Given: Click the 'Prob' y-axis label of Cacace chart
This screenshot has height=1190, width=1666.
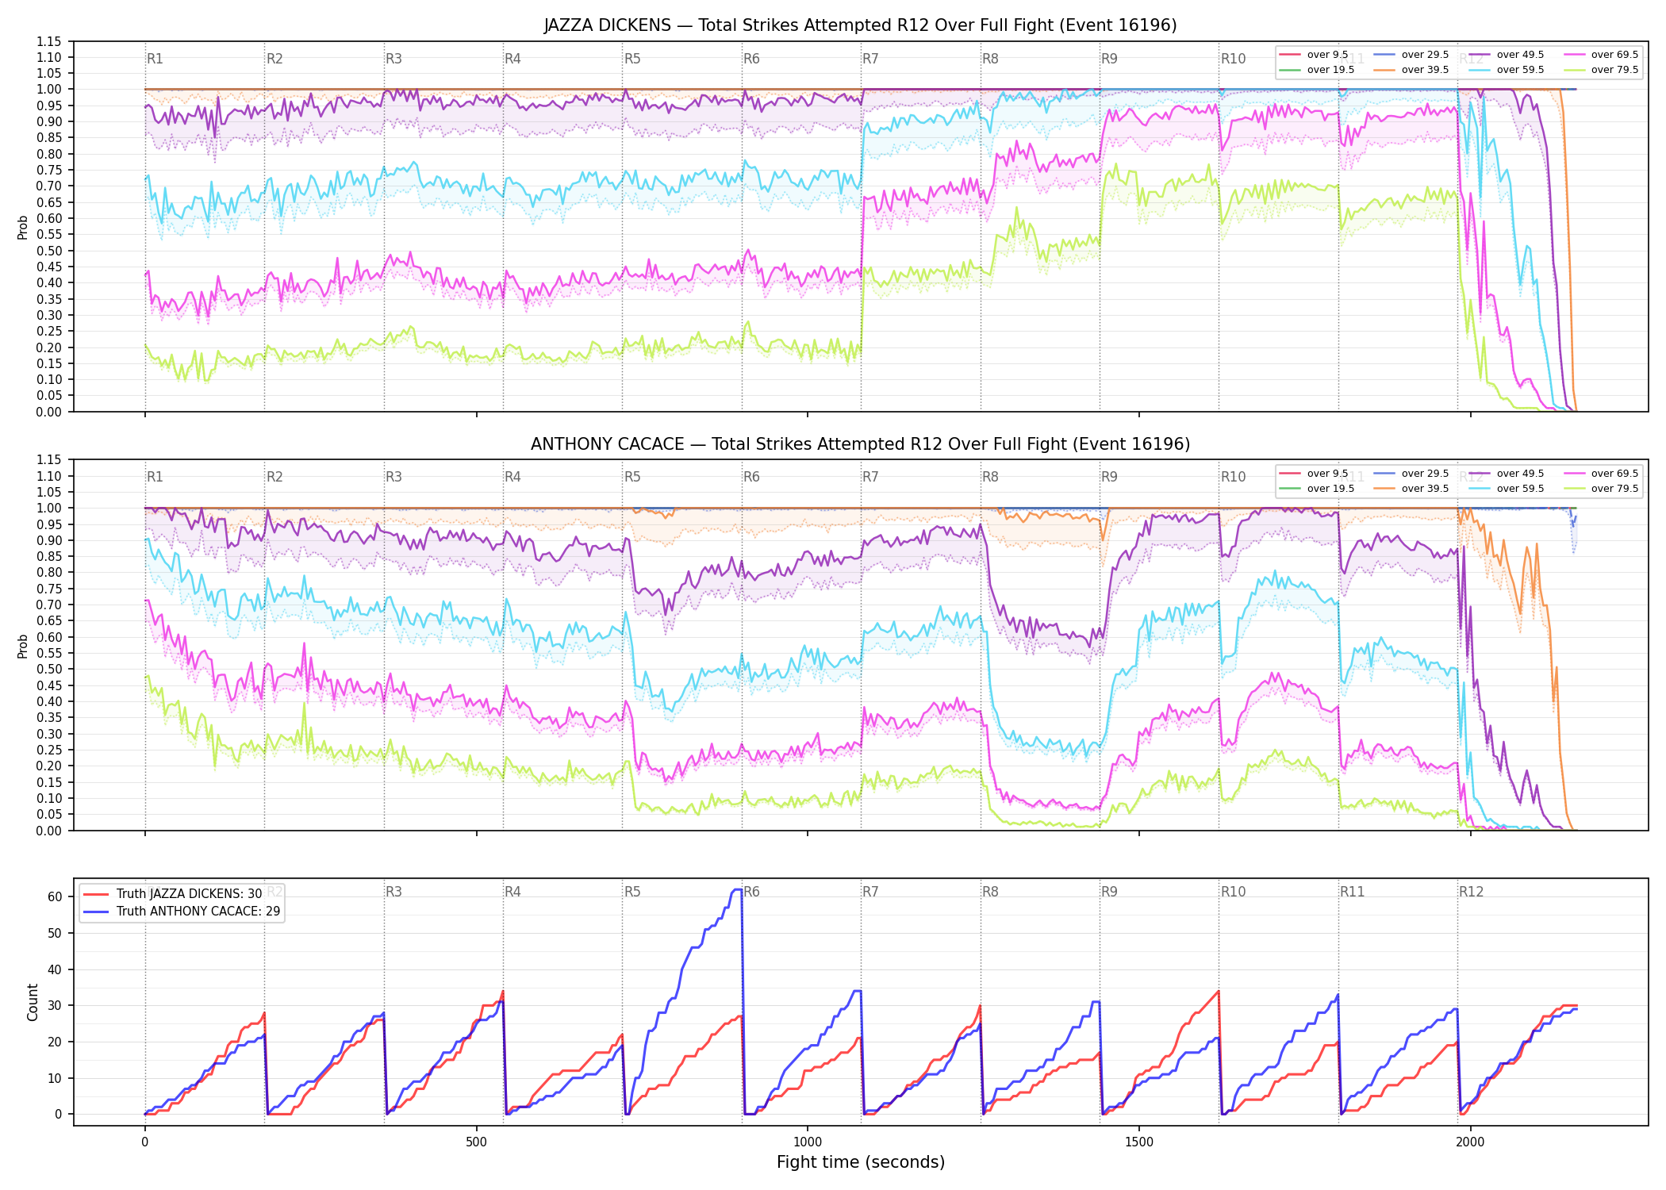Looking at the screenshot, I should click(23, 646).
